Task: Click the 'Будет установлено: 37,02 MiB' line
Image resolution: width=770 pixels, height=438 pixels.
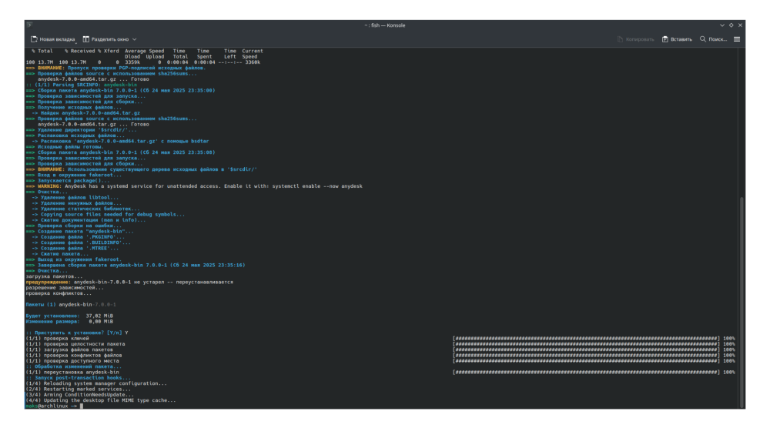Action: [x=69, y=316]
